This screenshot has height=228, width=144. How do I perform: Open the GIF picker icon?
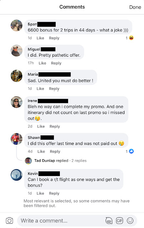(x=119, y=221)
